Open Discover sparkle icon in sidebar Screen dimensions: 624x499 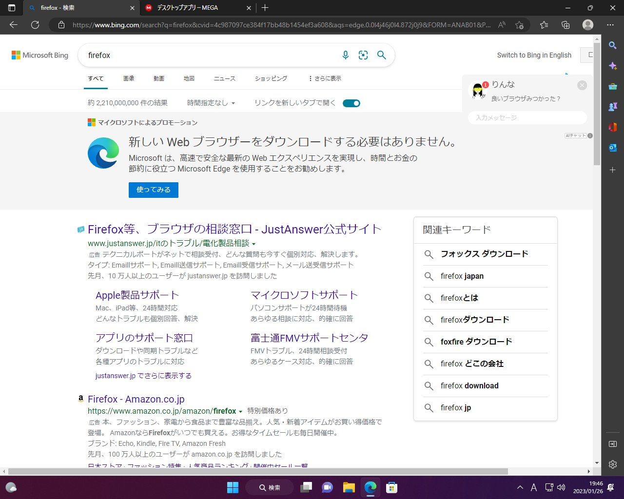click(x=613, y=66)
